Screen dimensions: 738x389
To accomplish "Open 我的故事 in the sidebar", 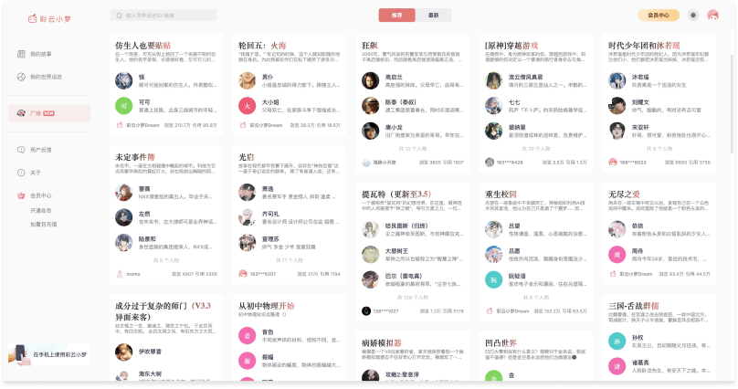I will pyautogui.click(x=40, y=54).
